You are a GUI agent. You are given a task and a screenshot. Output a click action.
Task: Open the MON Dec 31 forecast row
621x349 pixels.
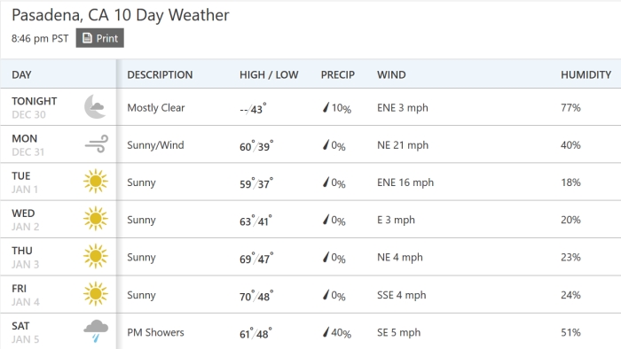coord(310,144)
